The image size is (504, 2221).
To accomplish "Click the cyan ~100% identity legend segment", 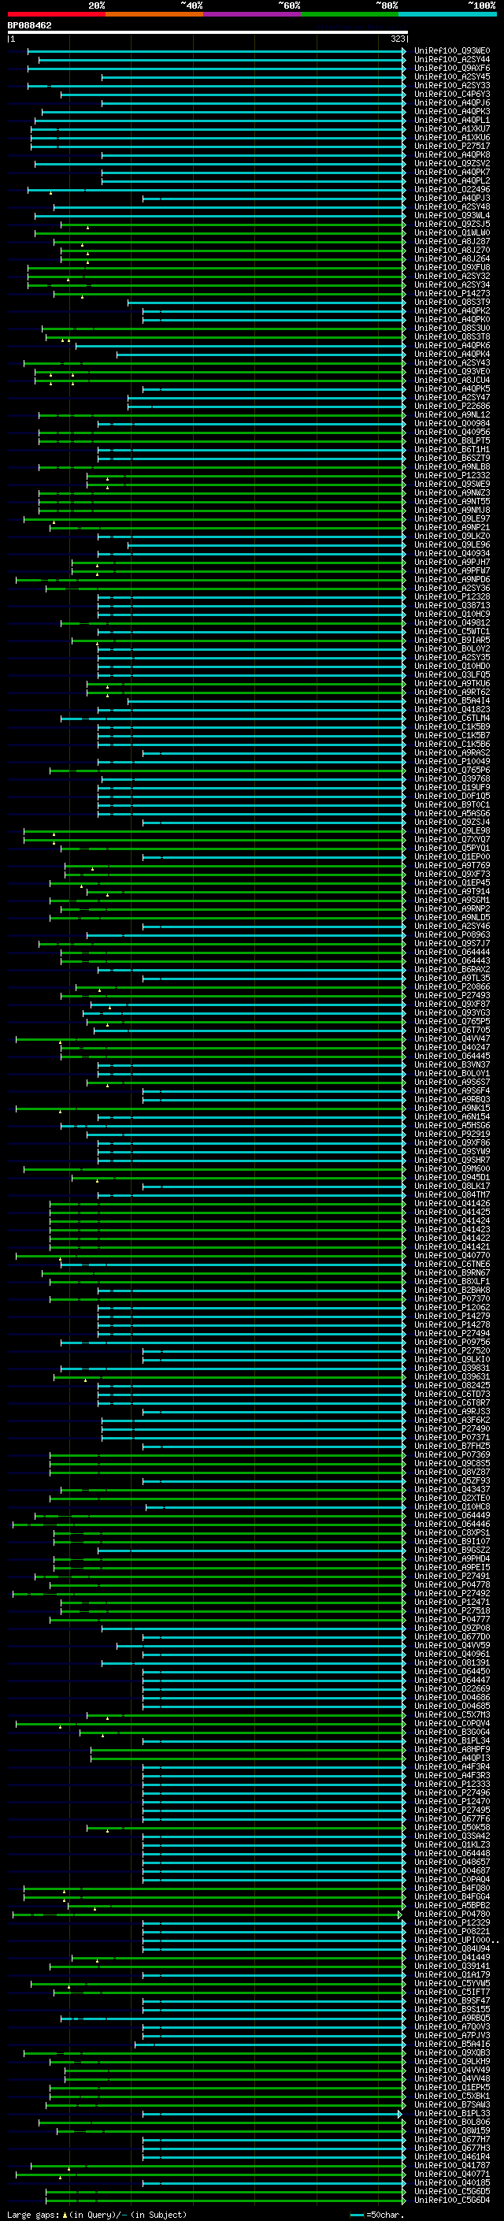I will click(448, 14).
